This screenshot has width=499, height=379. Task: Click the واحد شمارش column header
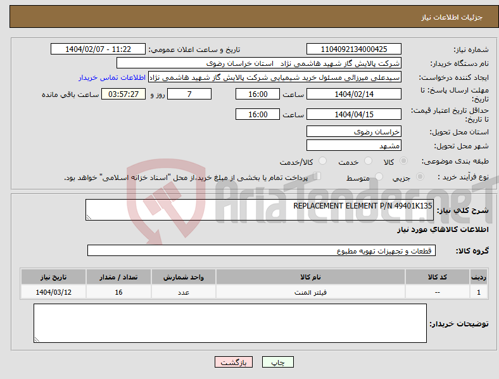pos(184,277)
